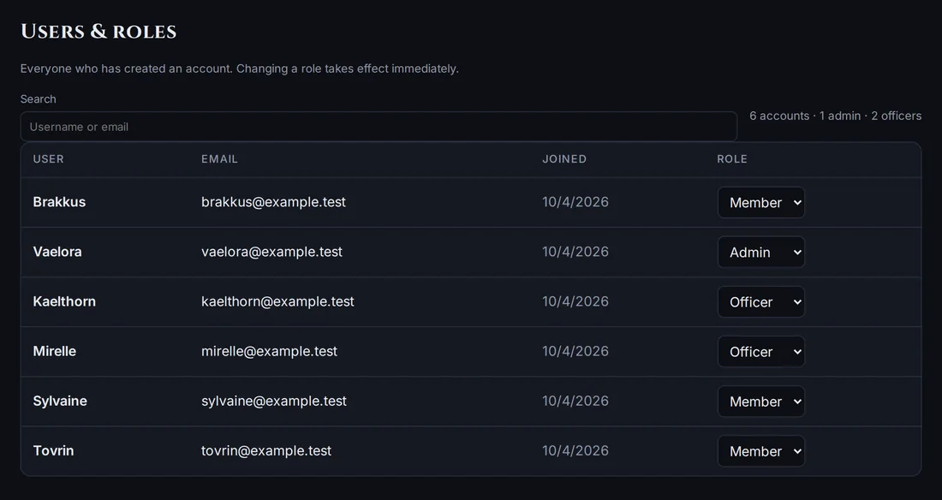Open Vaelora's Admin role dropdown
Viewport: 942px width, 500px height.
[761, 253]
